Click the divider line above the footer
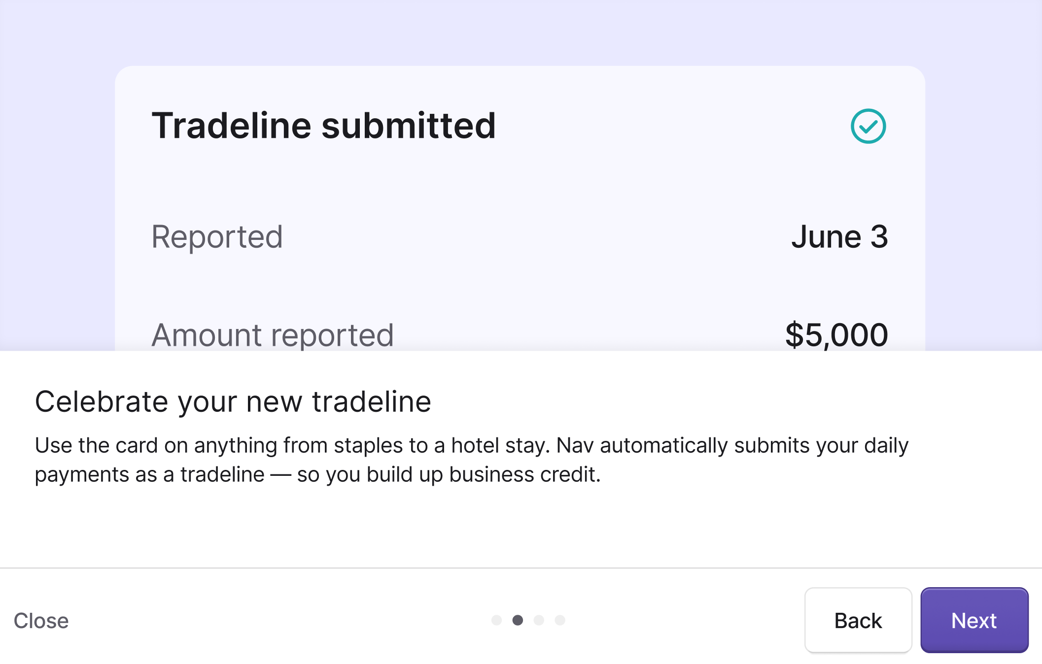This screenshot has width=1042, height=664. point(521,568)
